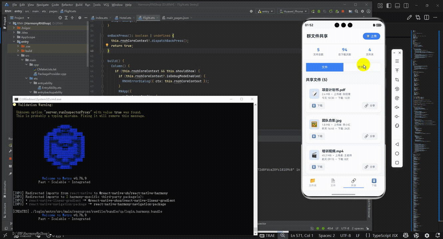The height and width of the screenshot is (239, 443).
Task: Click the emulator screenshot crop icon
Action: [x=397, y=80]
